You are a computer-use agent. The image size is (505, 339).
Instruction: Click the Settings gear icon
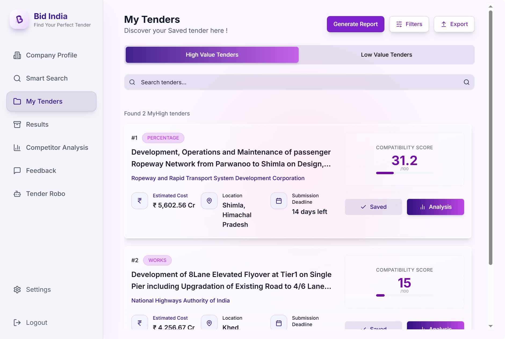coord(17,290)
